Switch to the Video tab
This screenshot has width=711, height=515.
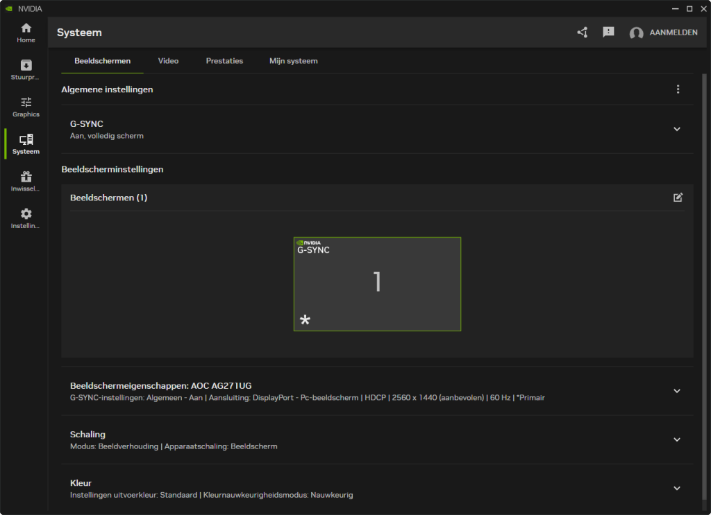pyautogui.click(x=168, y=61)
